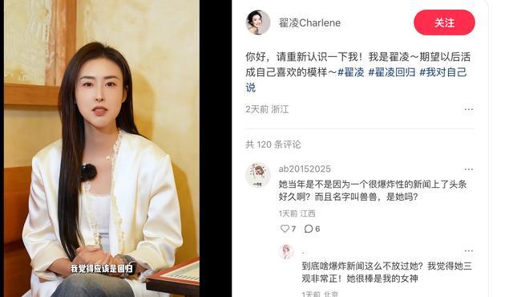Click the 共 120 条评论 comments header

click(x=273, y=144)
